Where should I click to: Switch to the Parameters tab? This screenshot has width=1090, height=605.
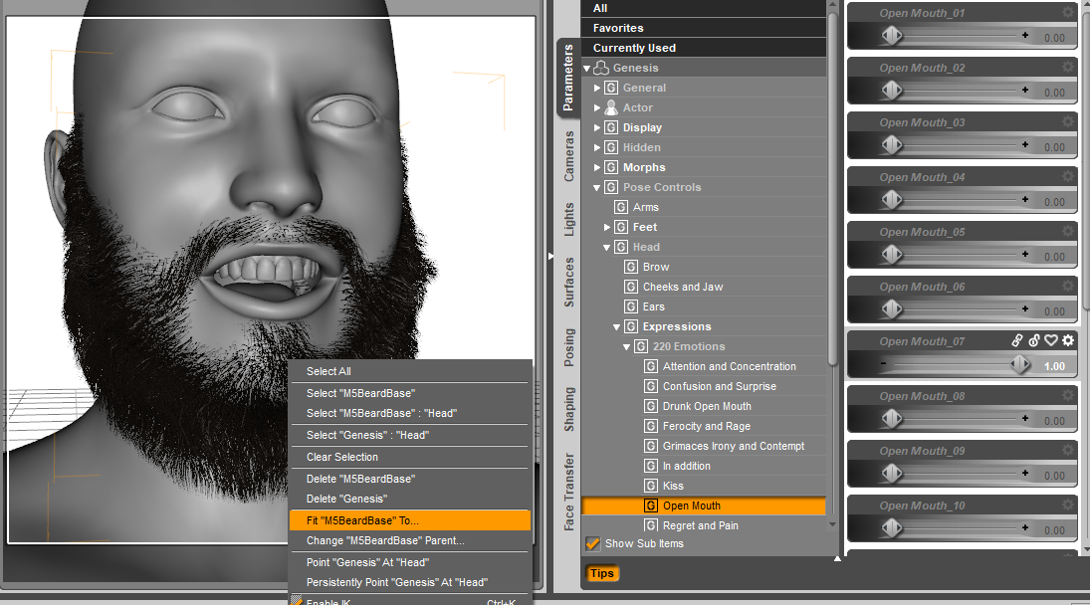pyautogui.click(x=568, y=77)
